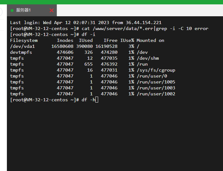223x171 pixels.
Task: Click the partial round button at left edge
Action: (x=1, y=12)
